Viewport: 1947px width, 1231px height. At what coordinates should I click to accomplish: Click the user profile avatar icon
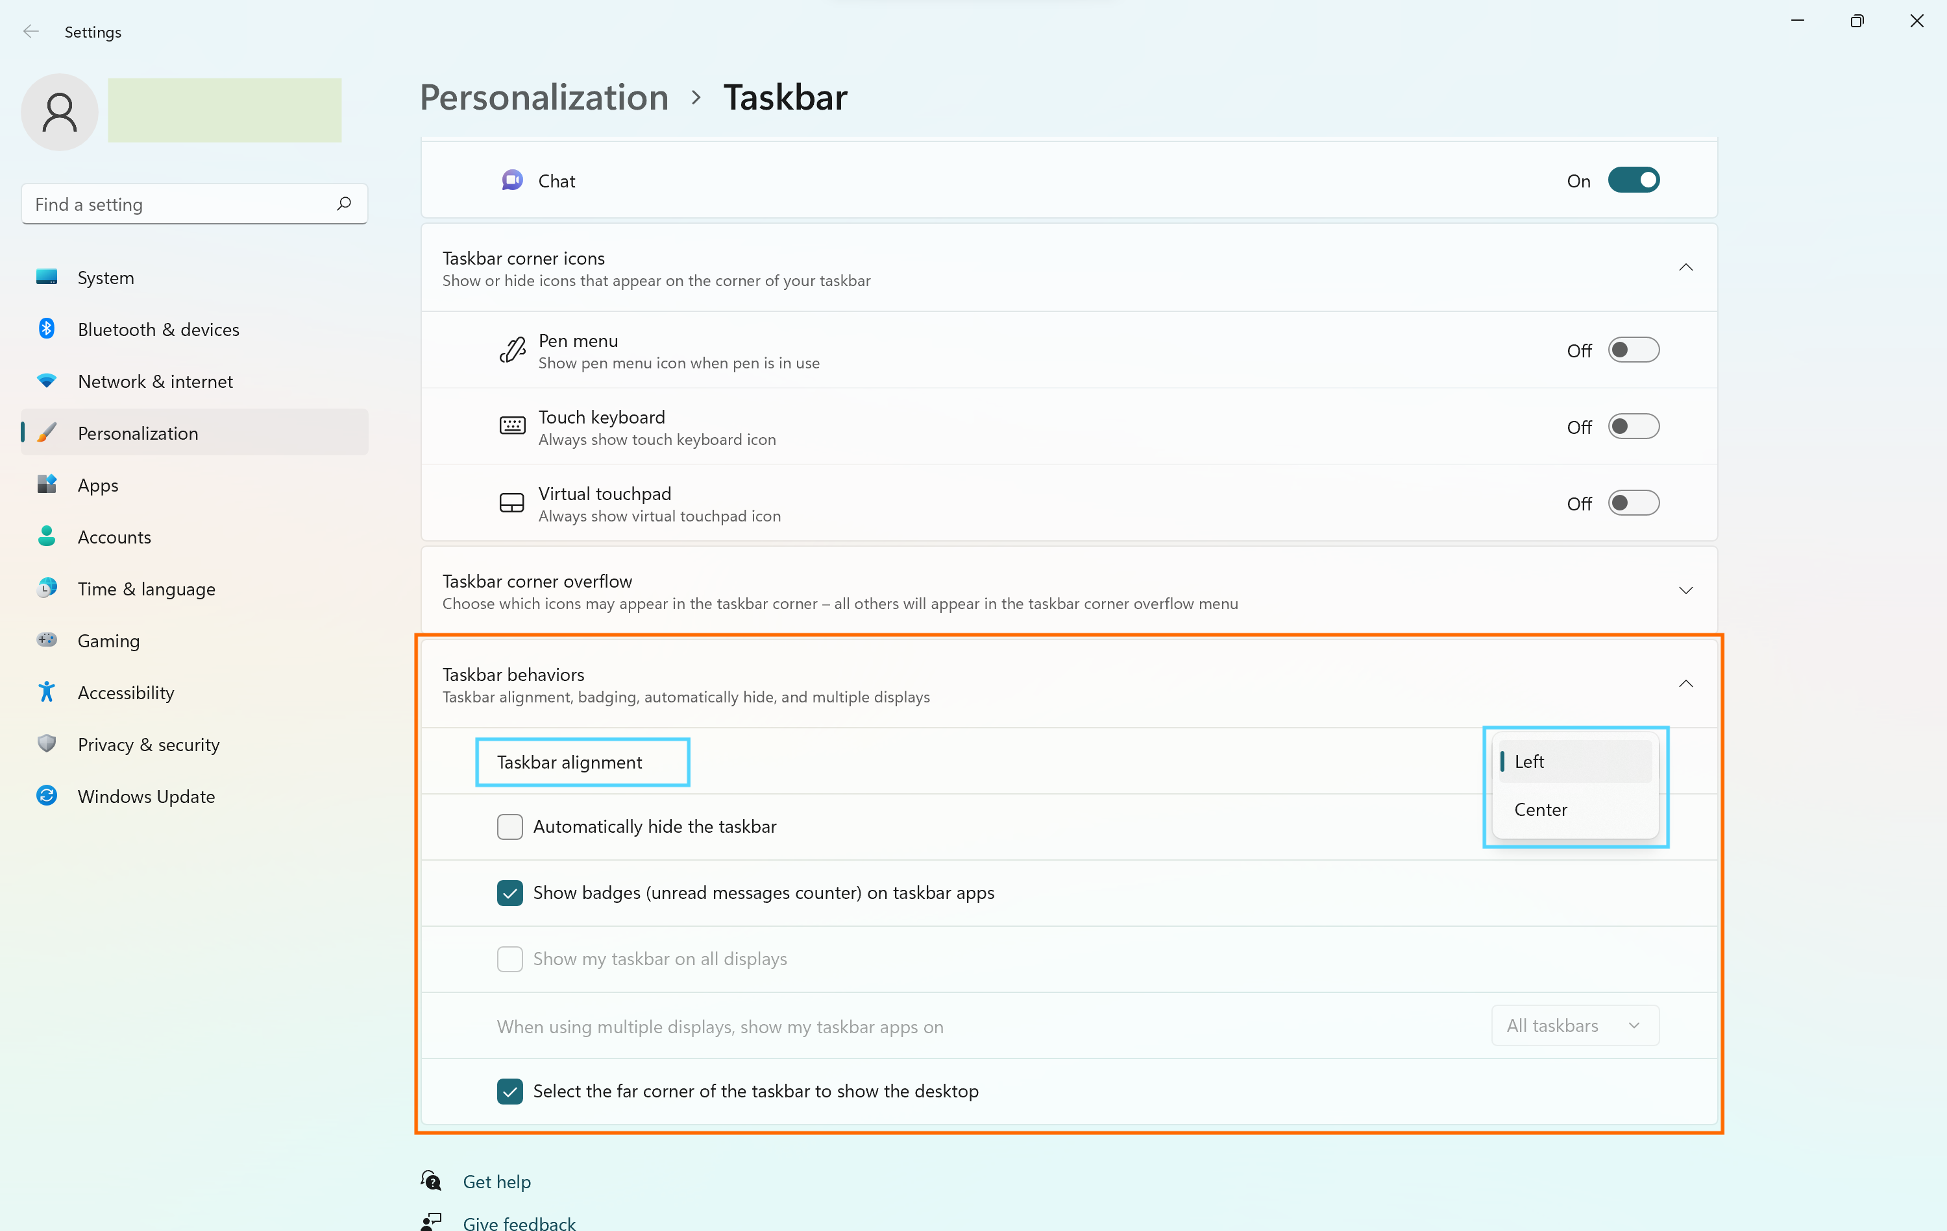click(60, 112)
